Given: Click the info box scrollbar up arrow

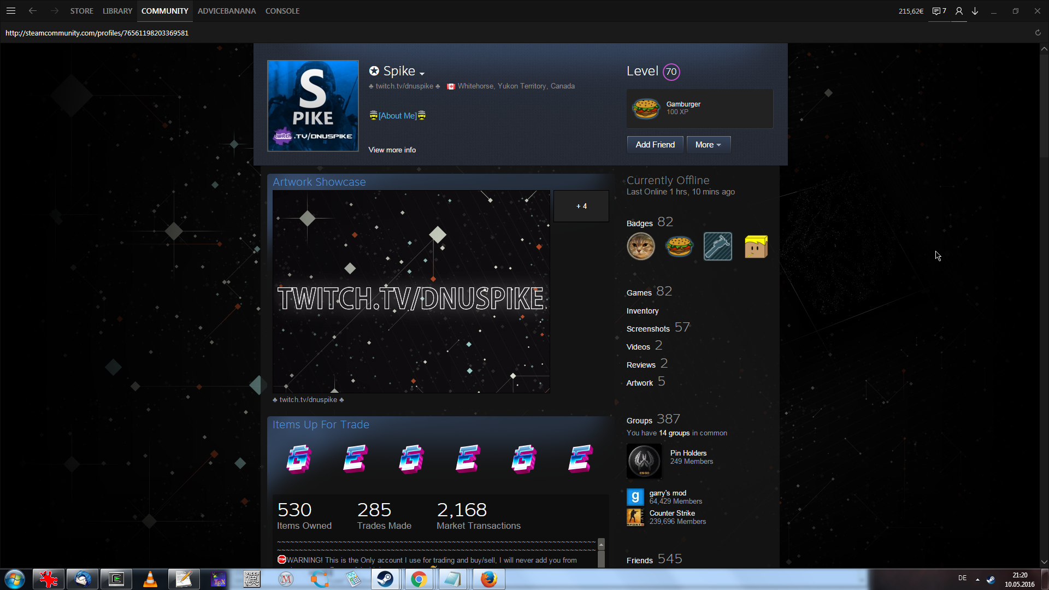Looking at the screenshot, I should pos(601,544).
